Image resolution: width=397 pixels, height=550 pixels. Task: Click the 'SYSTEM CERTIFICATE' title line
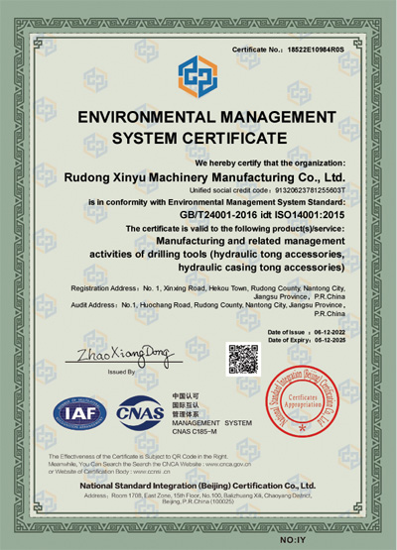tap(199, 138)
